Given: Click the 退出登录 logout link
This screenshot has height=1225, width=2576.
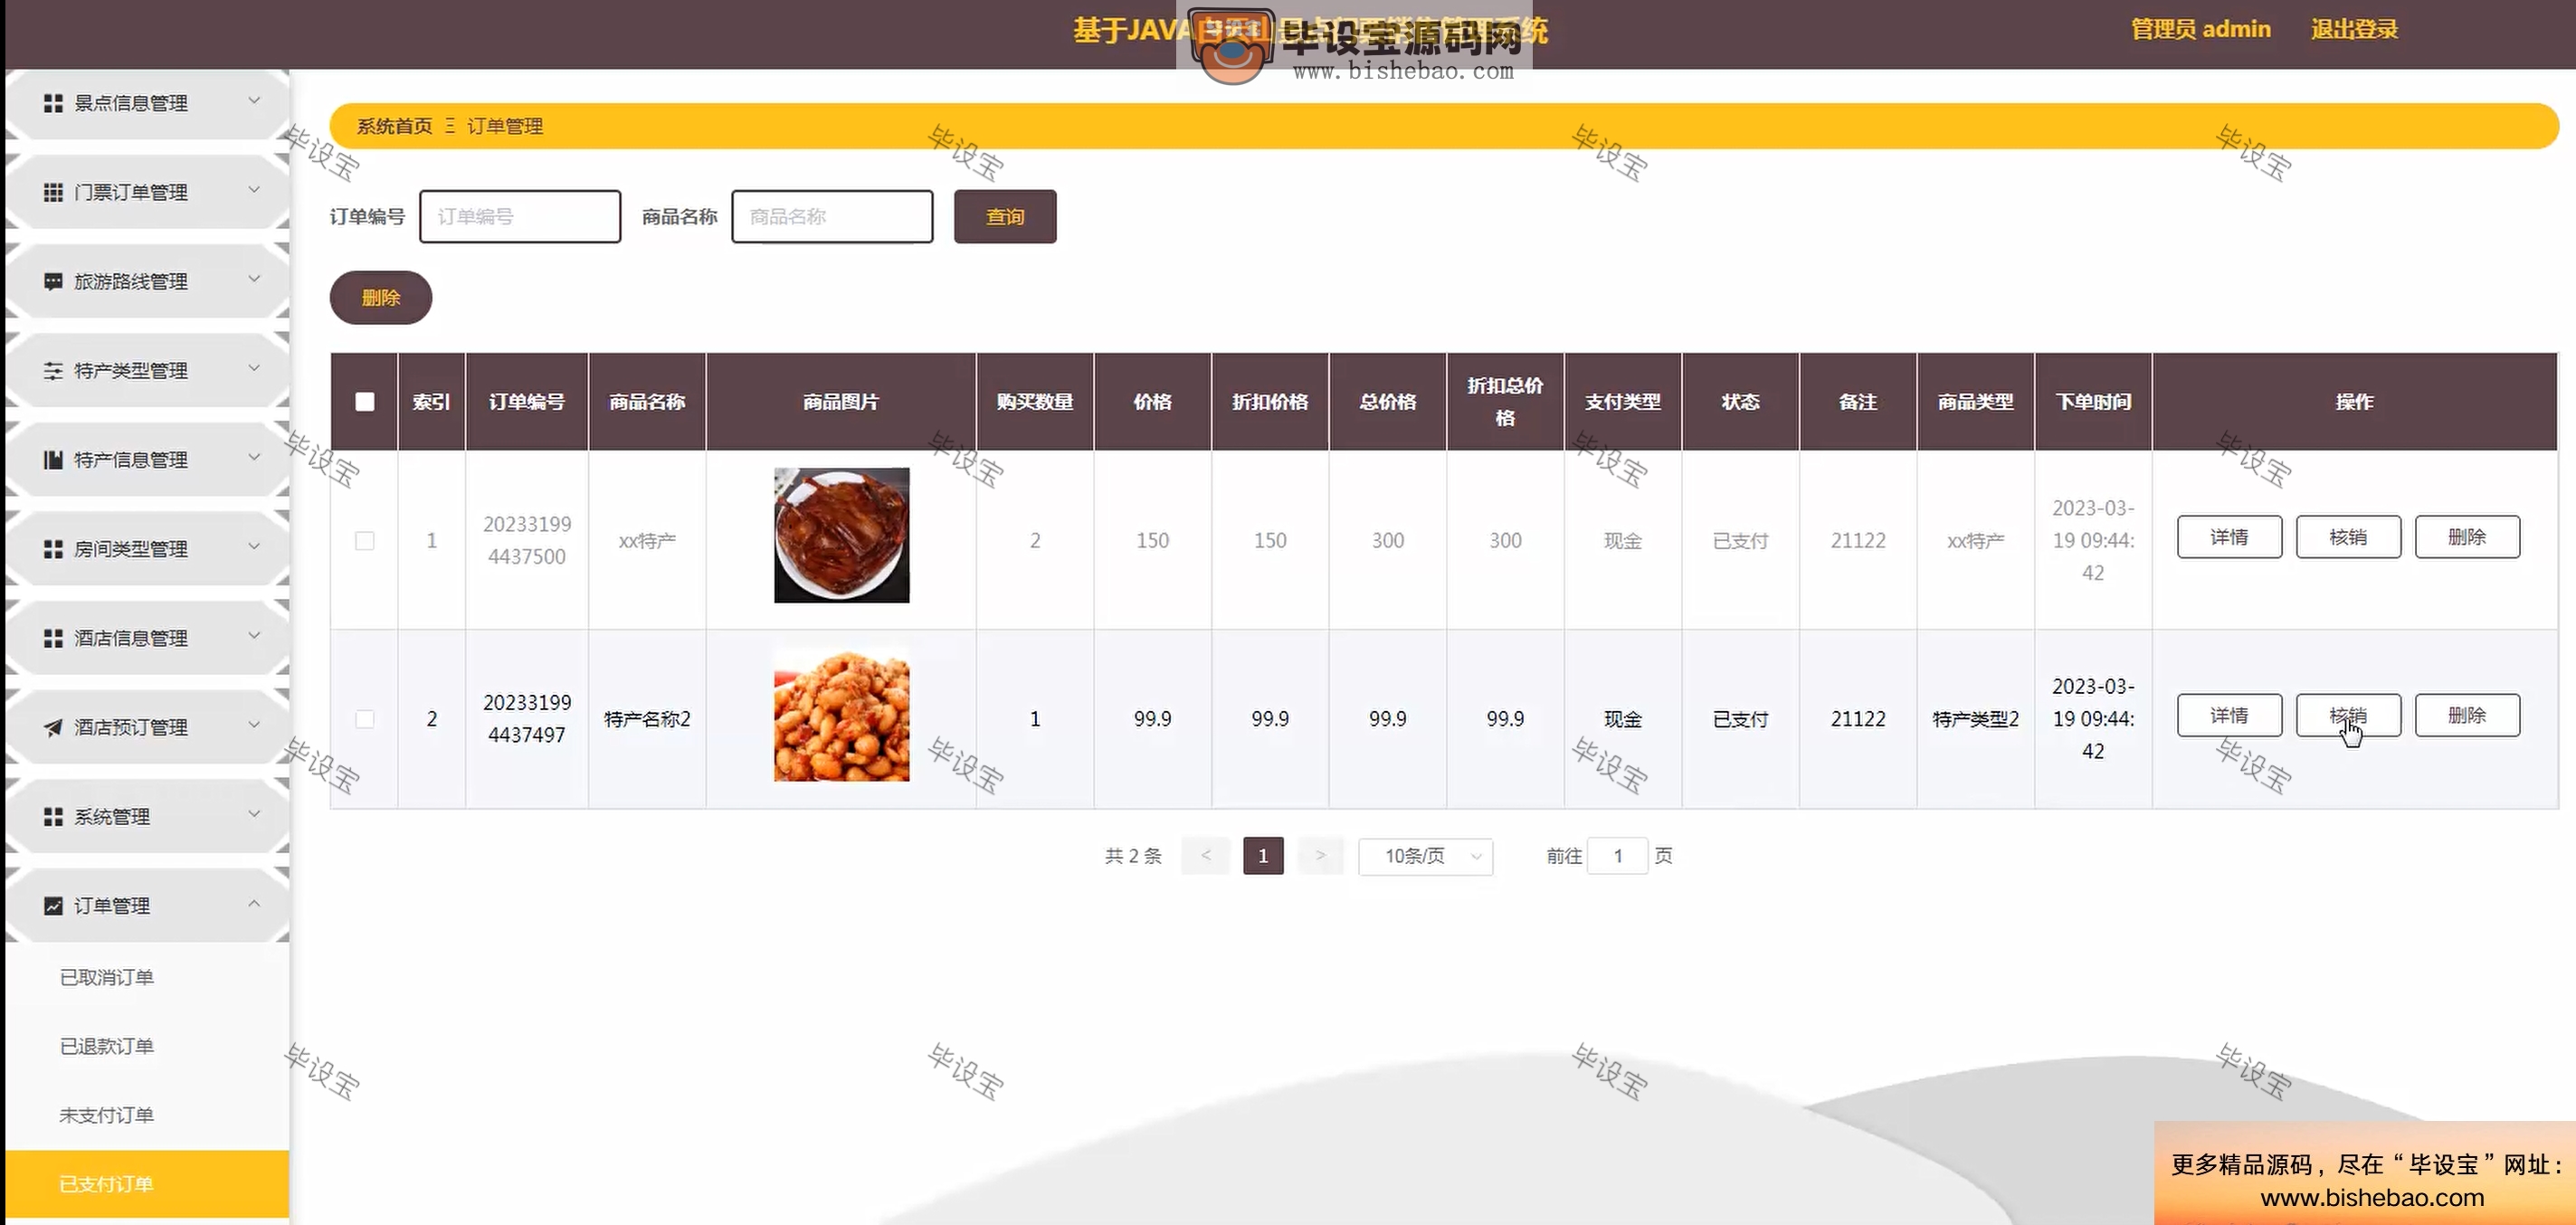Looking at the screenshot, I should click(2354, 29).
